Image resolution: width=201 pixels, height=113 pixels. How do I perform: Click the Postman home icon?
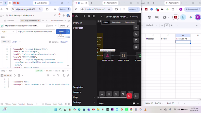[x=1, y=16]
